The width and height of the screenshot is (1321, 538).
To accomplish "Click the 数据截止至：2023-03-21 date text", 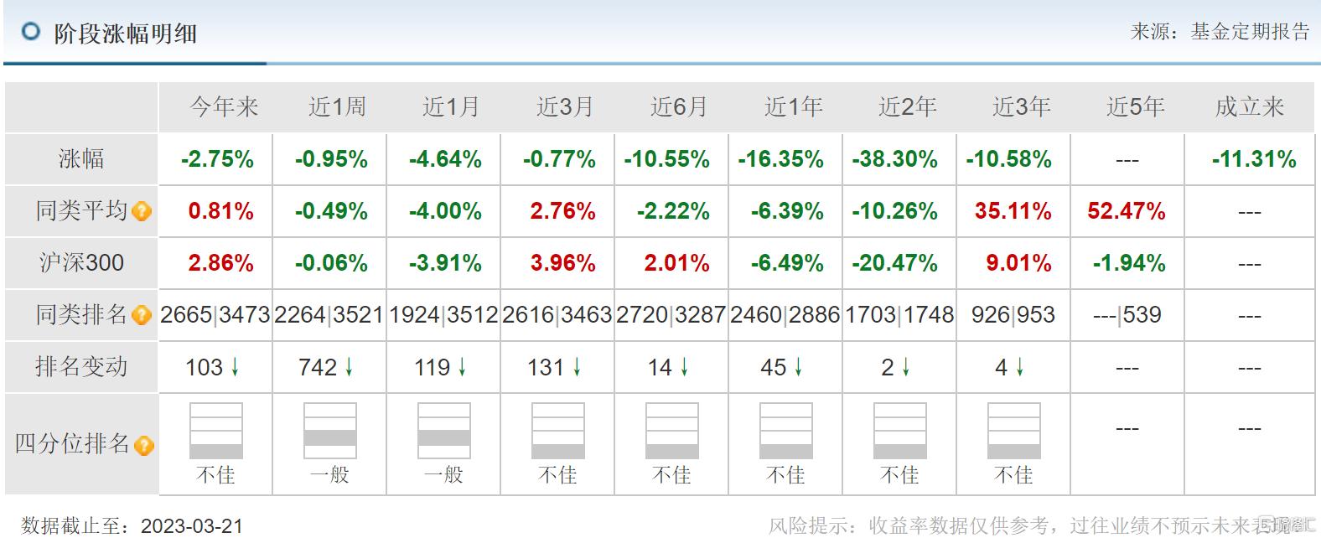I will click(132, 525).
